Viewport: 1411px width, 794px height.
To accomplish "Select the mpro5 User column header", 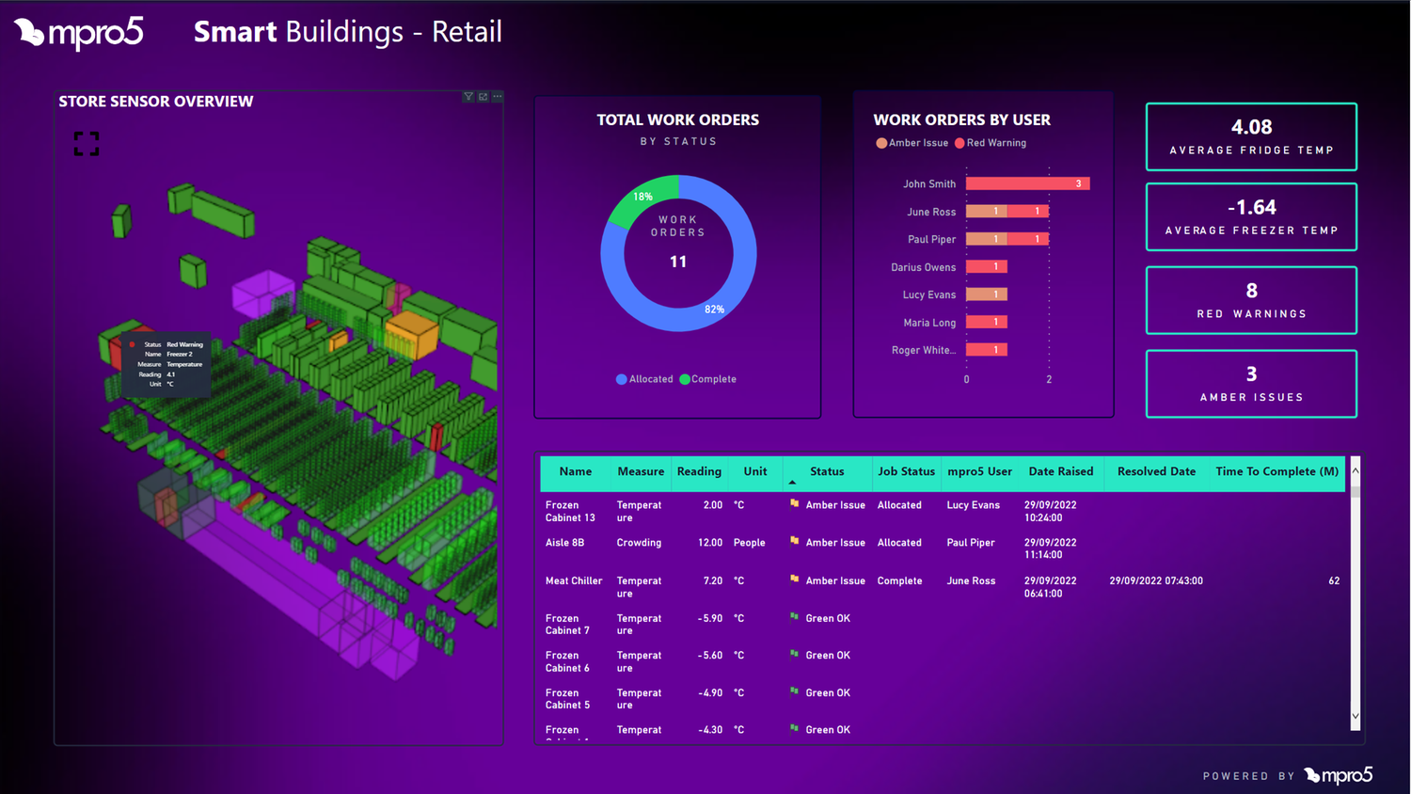I will [x=978, y=471].
